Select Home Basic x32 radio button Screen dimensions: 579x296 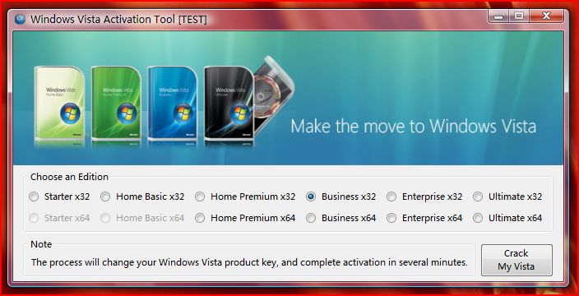[x=142, y=197]
